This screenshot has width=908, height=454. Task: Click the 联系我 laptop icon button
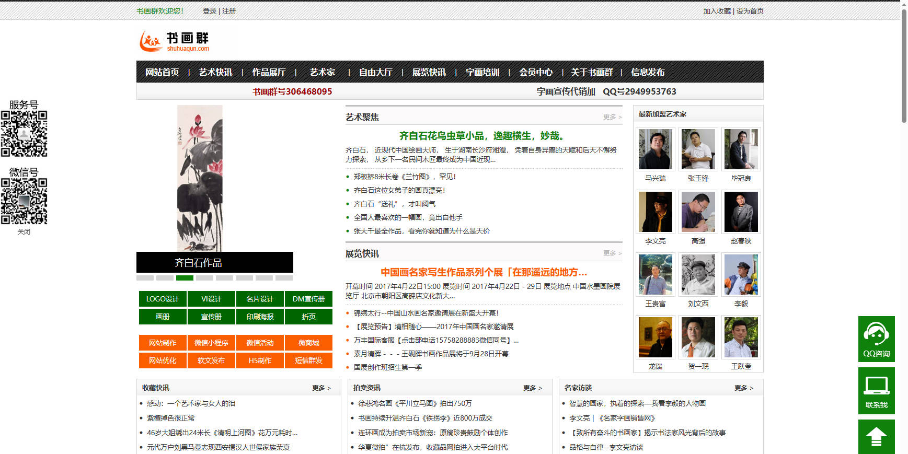876,391
